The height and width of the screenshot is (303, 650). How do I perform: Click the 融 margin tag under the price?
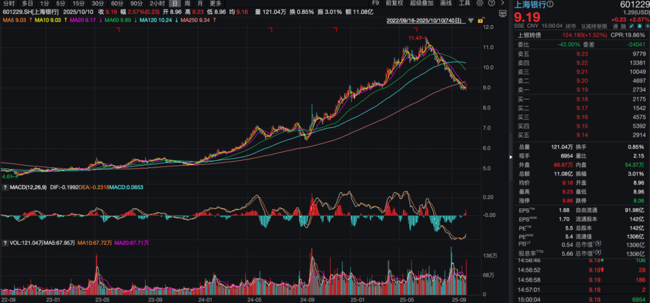[x=624, y=26]
